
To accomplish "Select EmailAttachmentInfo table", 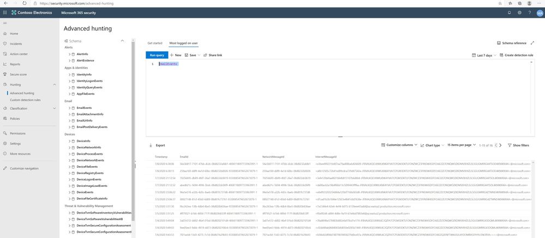I will pyautogui.click(x=89, y=114).
